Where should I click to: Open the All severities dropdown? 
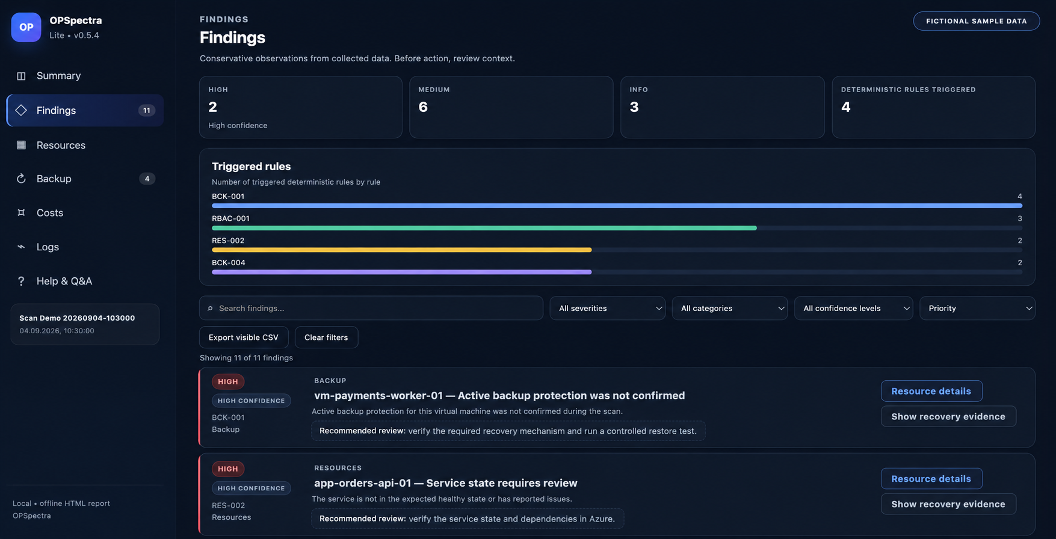pos(607,308)
